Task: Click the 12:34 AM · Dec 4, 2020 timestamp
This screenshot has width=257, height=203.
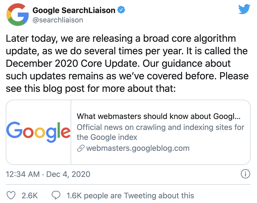Action: click(x=48, y=174)
